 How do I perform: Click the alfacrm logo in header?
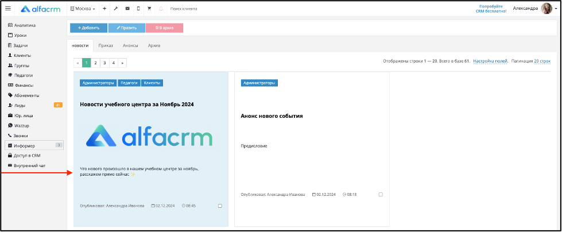tap(40, 9)
